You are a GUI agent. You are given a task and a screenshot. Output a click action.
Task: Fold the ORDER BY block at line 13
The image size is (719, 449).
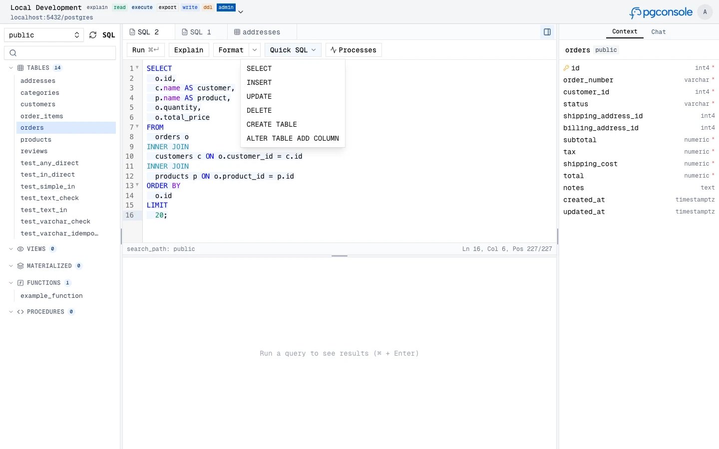click(x=137, y=185)
